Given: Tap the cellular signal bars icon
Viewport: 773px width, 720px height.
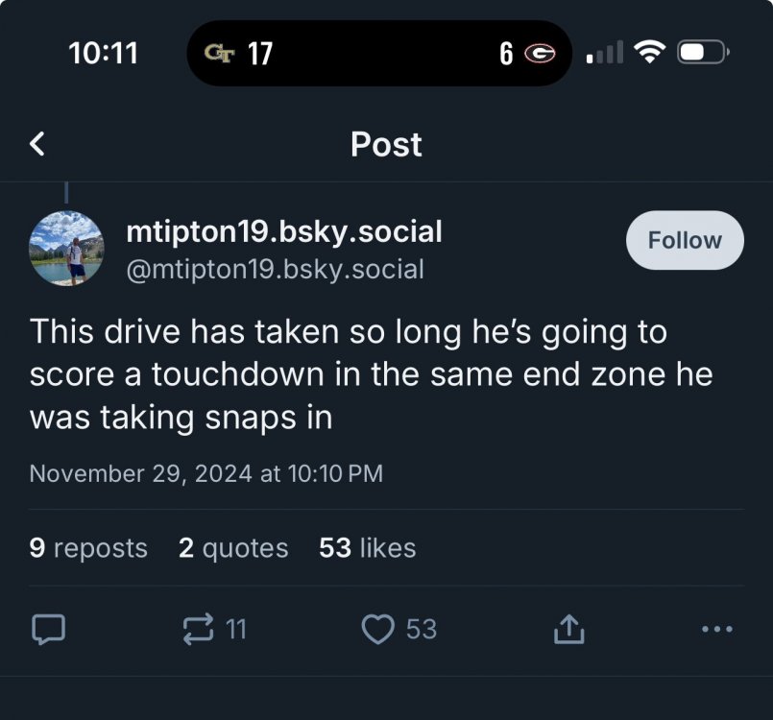Looking at the screenshot, I should (x=605, y=54).
